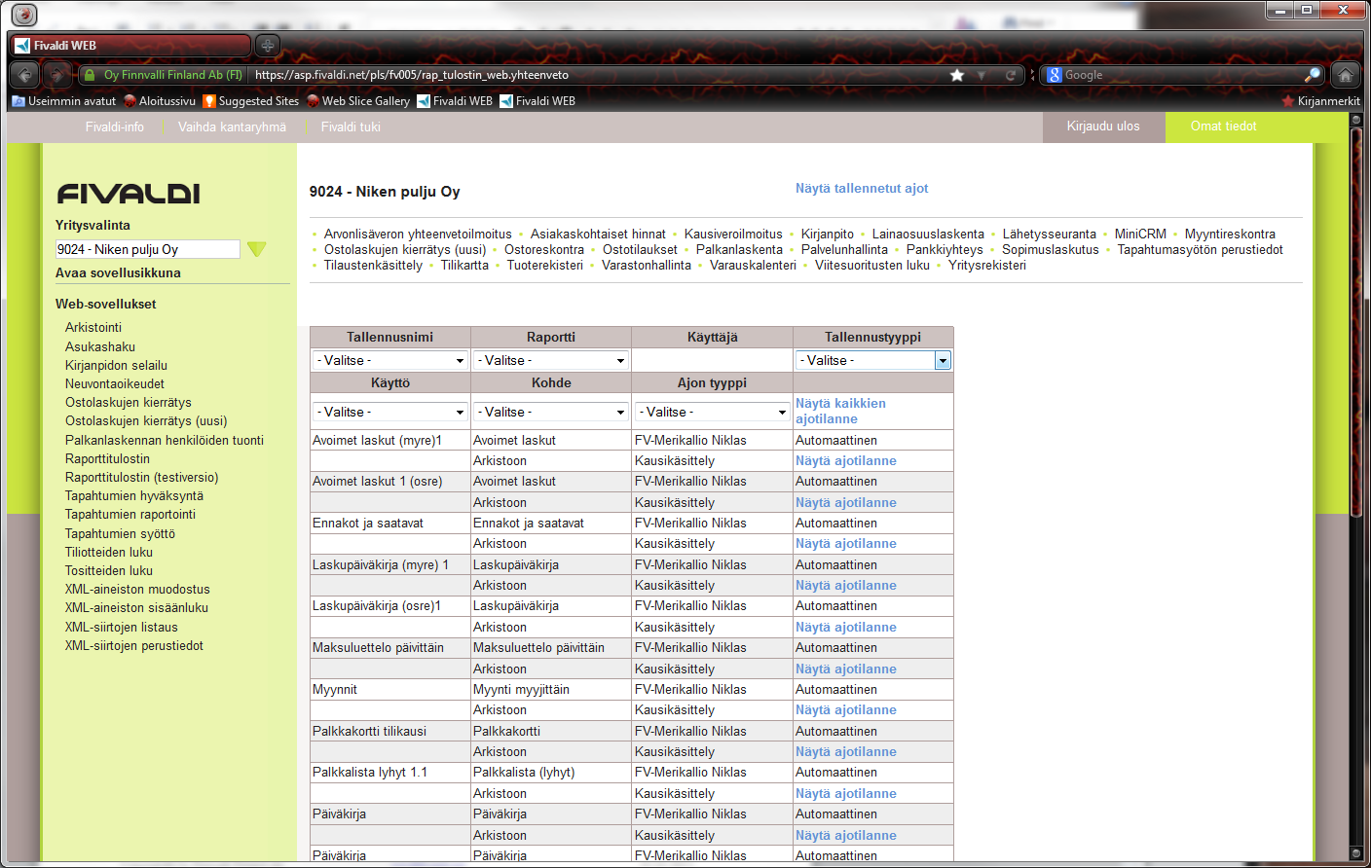The height and width of the screenshot is (868, 1371).
Task: Click the scrollbar down arrow
Action: click(x=1355, y=854)
